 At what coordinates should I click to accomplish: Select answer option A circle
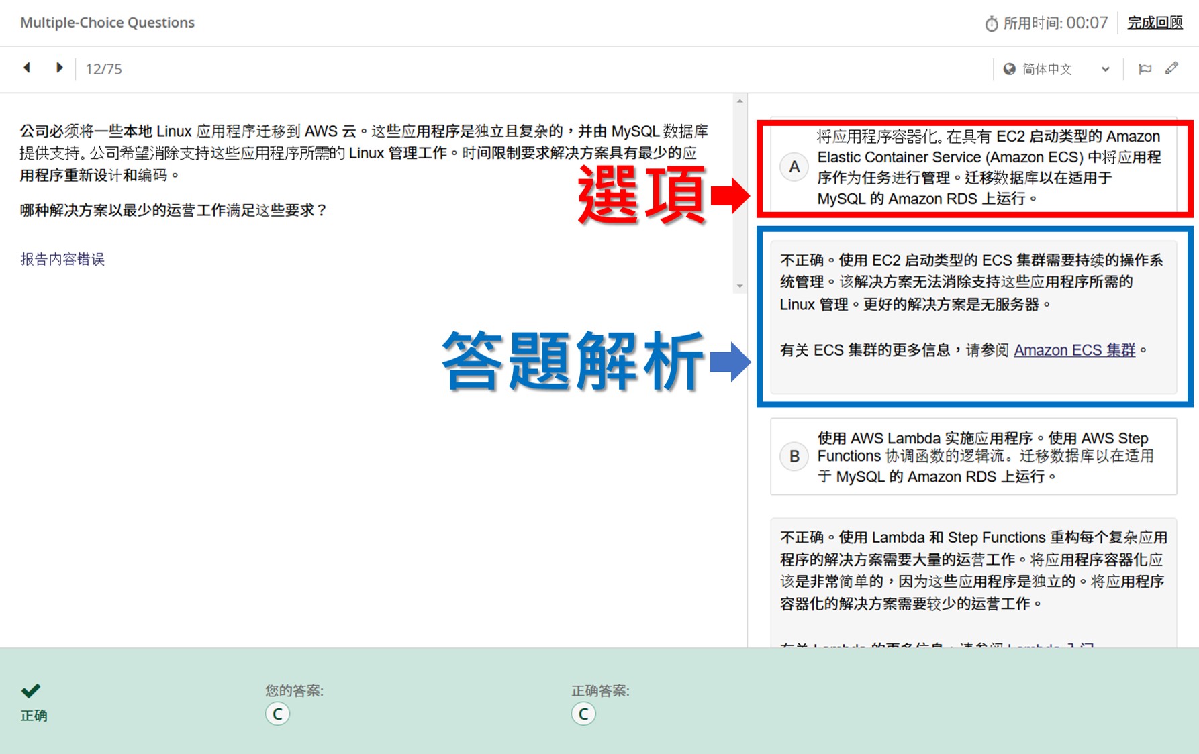794,167
